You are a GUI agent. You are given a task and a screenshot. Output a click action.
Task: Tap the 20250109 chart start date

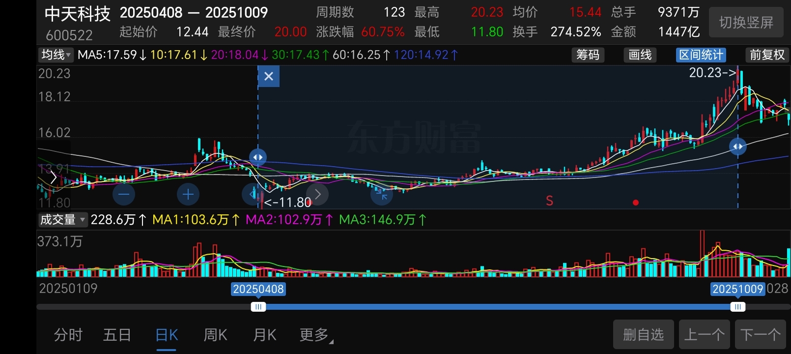(68, 288)
